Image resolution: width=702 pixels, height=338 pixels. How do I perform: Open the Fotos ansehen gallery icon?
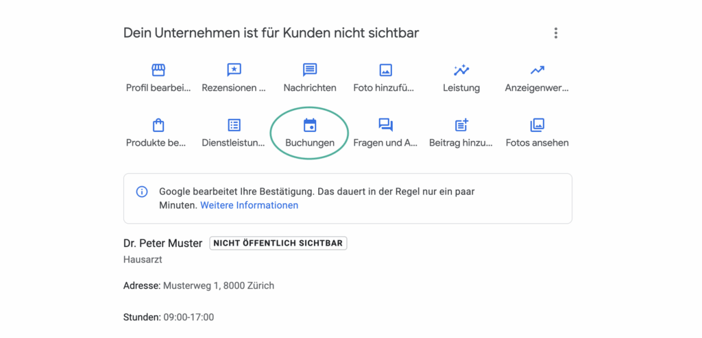[537, 125]
